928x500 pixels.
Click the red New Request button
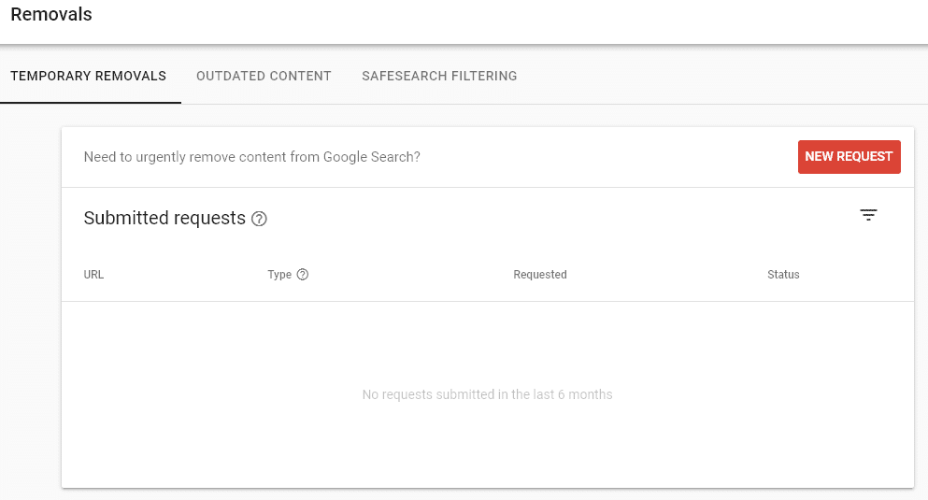pyautogui.click(x=849, y=157)
